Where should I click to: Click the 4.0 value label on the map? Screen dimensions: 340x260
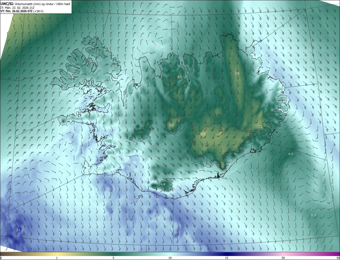click(x=180, y=77)
